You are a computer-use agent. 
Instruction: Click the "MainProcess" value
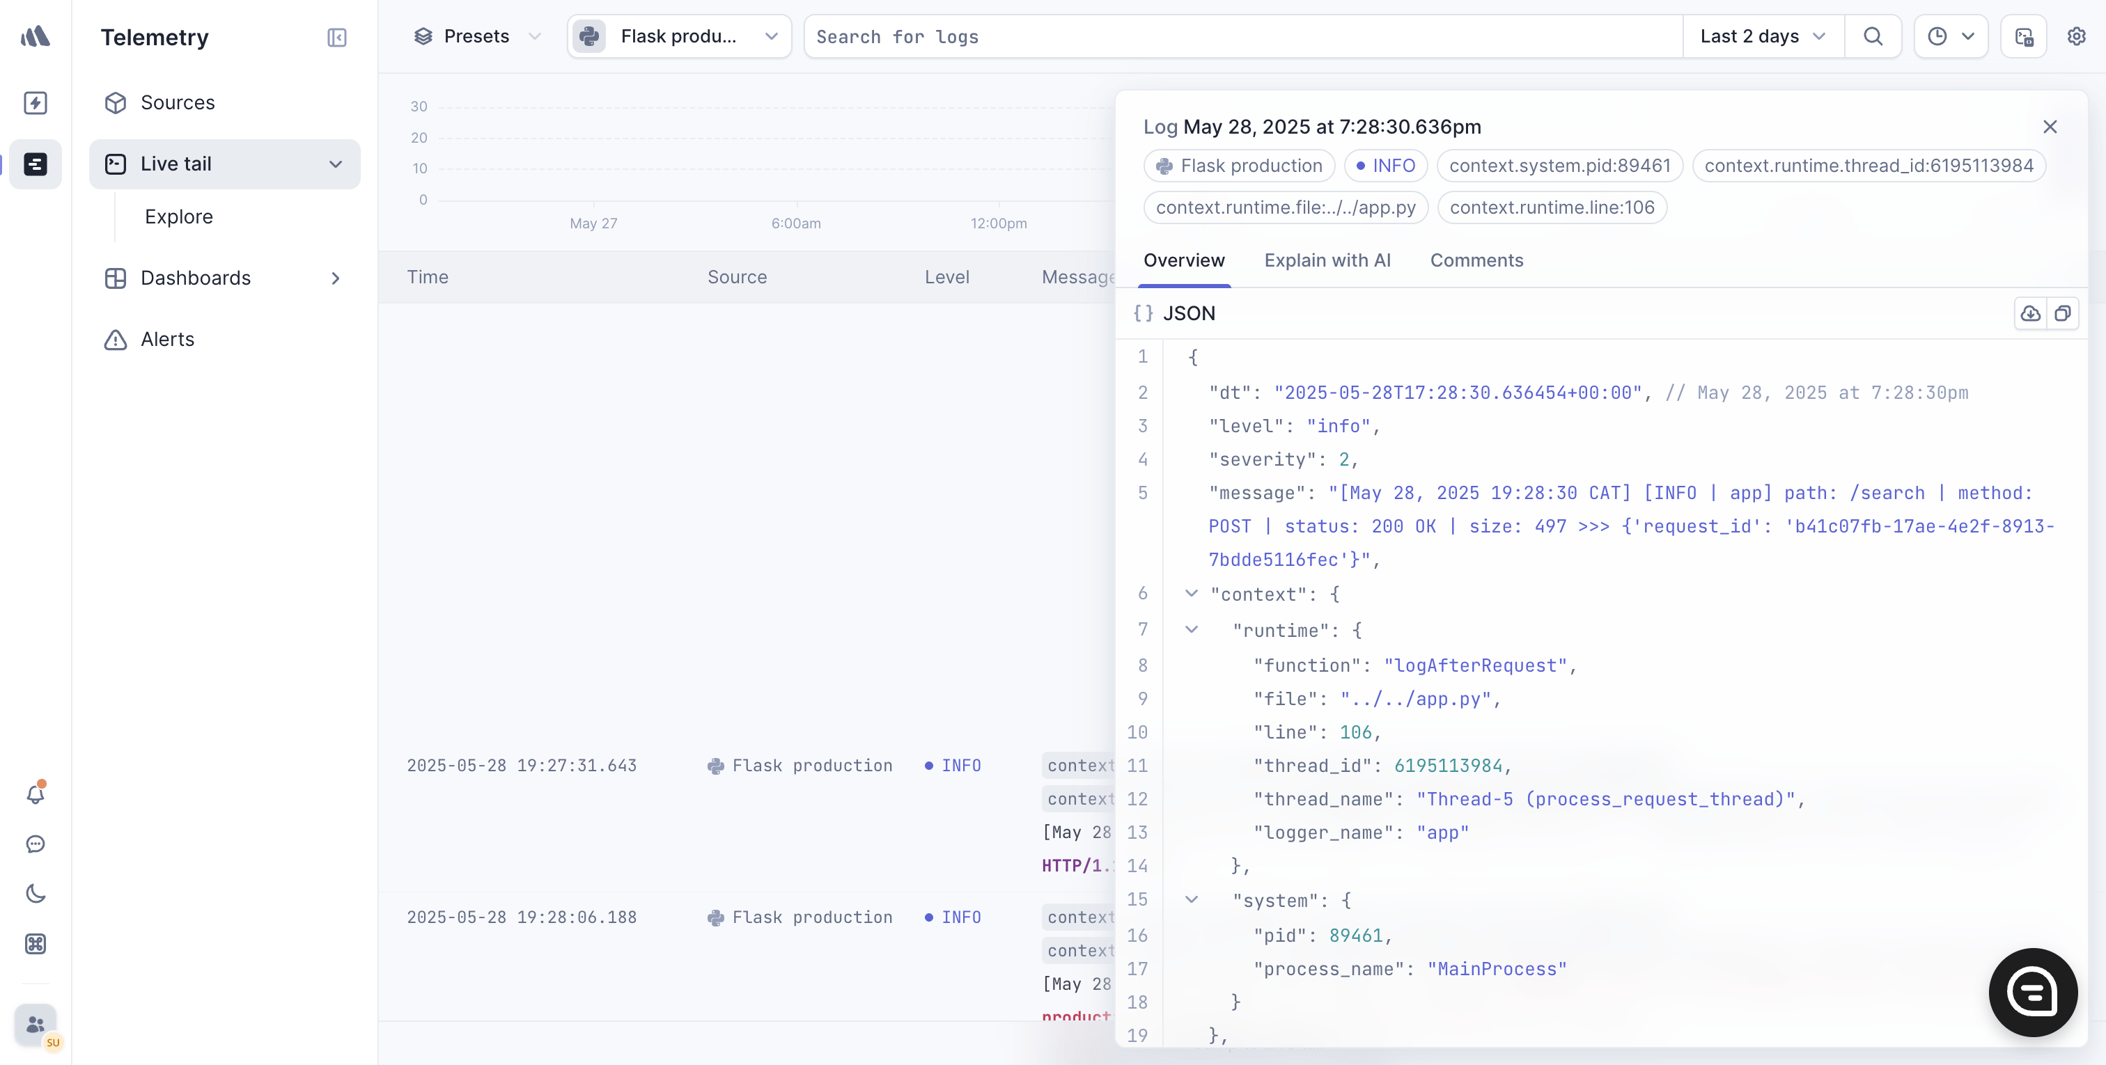coord(1497,968)
